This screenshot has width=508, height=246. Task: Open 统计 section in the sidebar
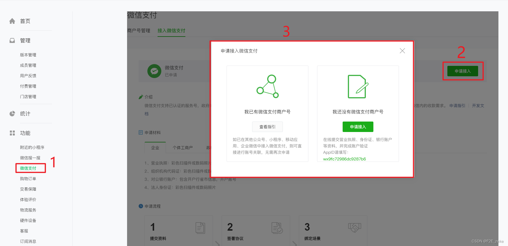[x=25, y=114]
